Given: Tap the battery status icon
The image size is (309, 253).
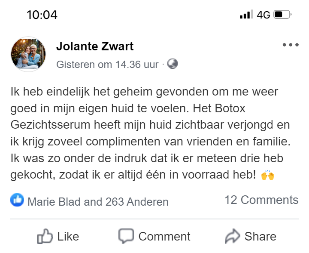Looking at the screenshot, I should click(x=282, y=15).
